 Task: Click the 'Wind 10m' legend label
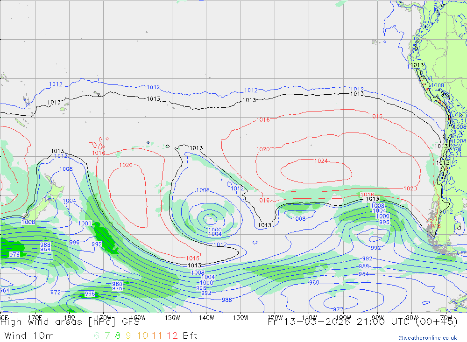(x=29, y=336)
